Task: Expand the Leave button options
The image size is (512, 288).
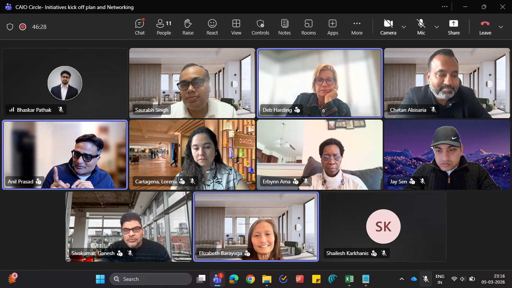Action: click(x=501, y=27)
